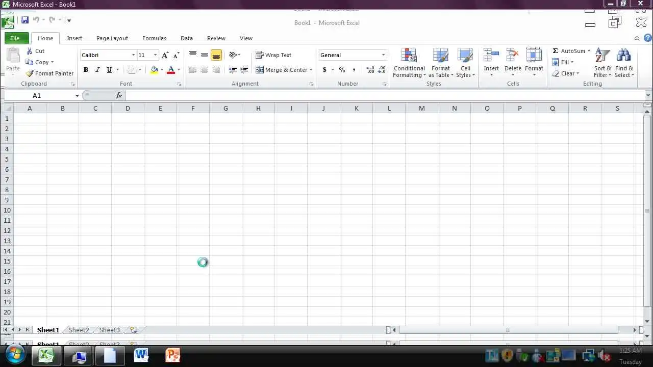Click the Name Box showing A1

click(x=40, y=95)
